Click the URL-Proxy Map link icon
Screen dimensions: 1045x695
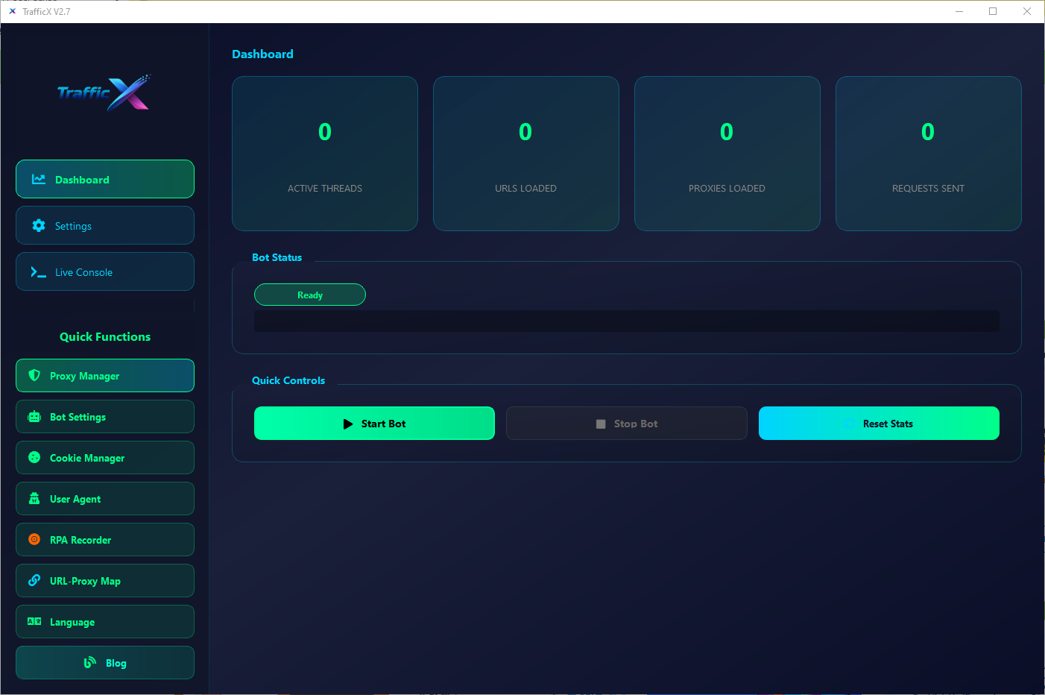34,580
